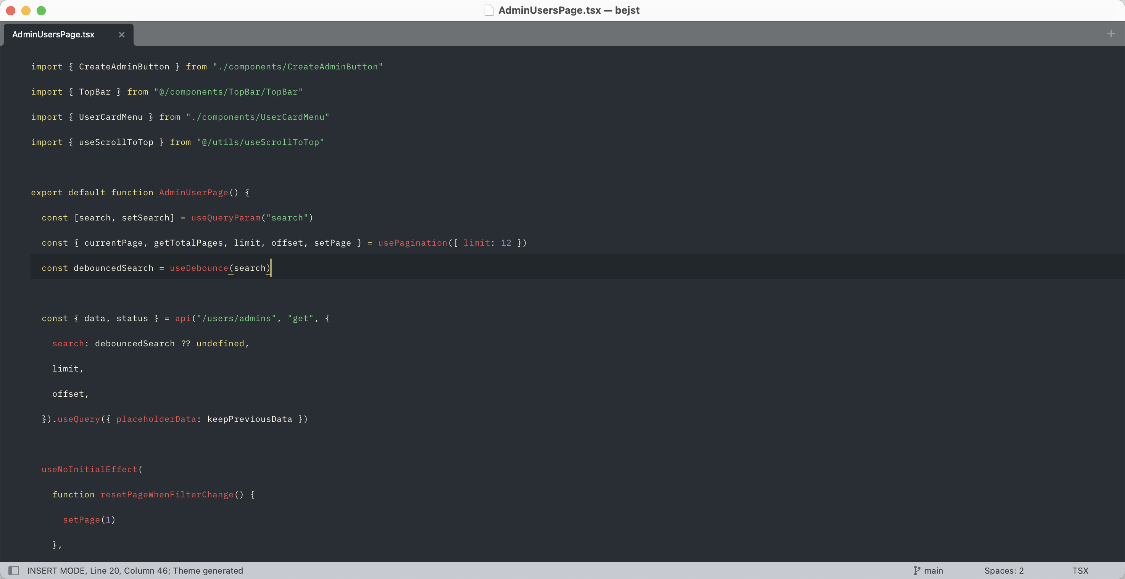Click the useNoInitialEffect call
1125x579 pixels.
[x=90, y=470]
